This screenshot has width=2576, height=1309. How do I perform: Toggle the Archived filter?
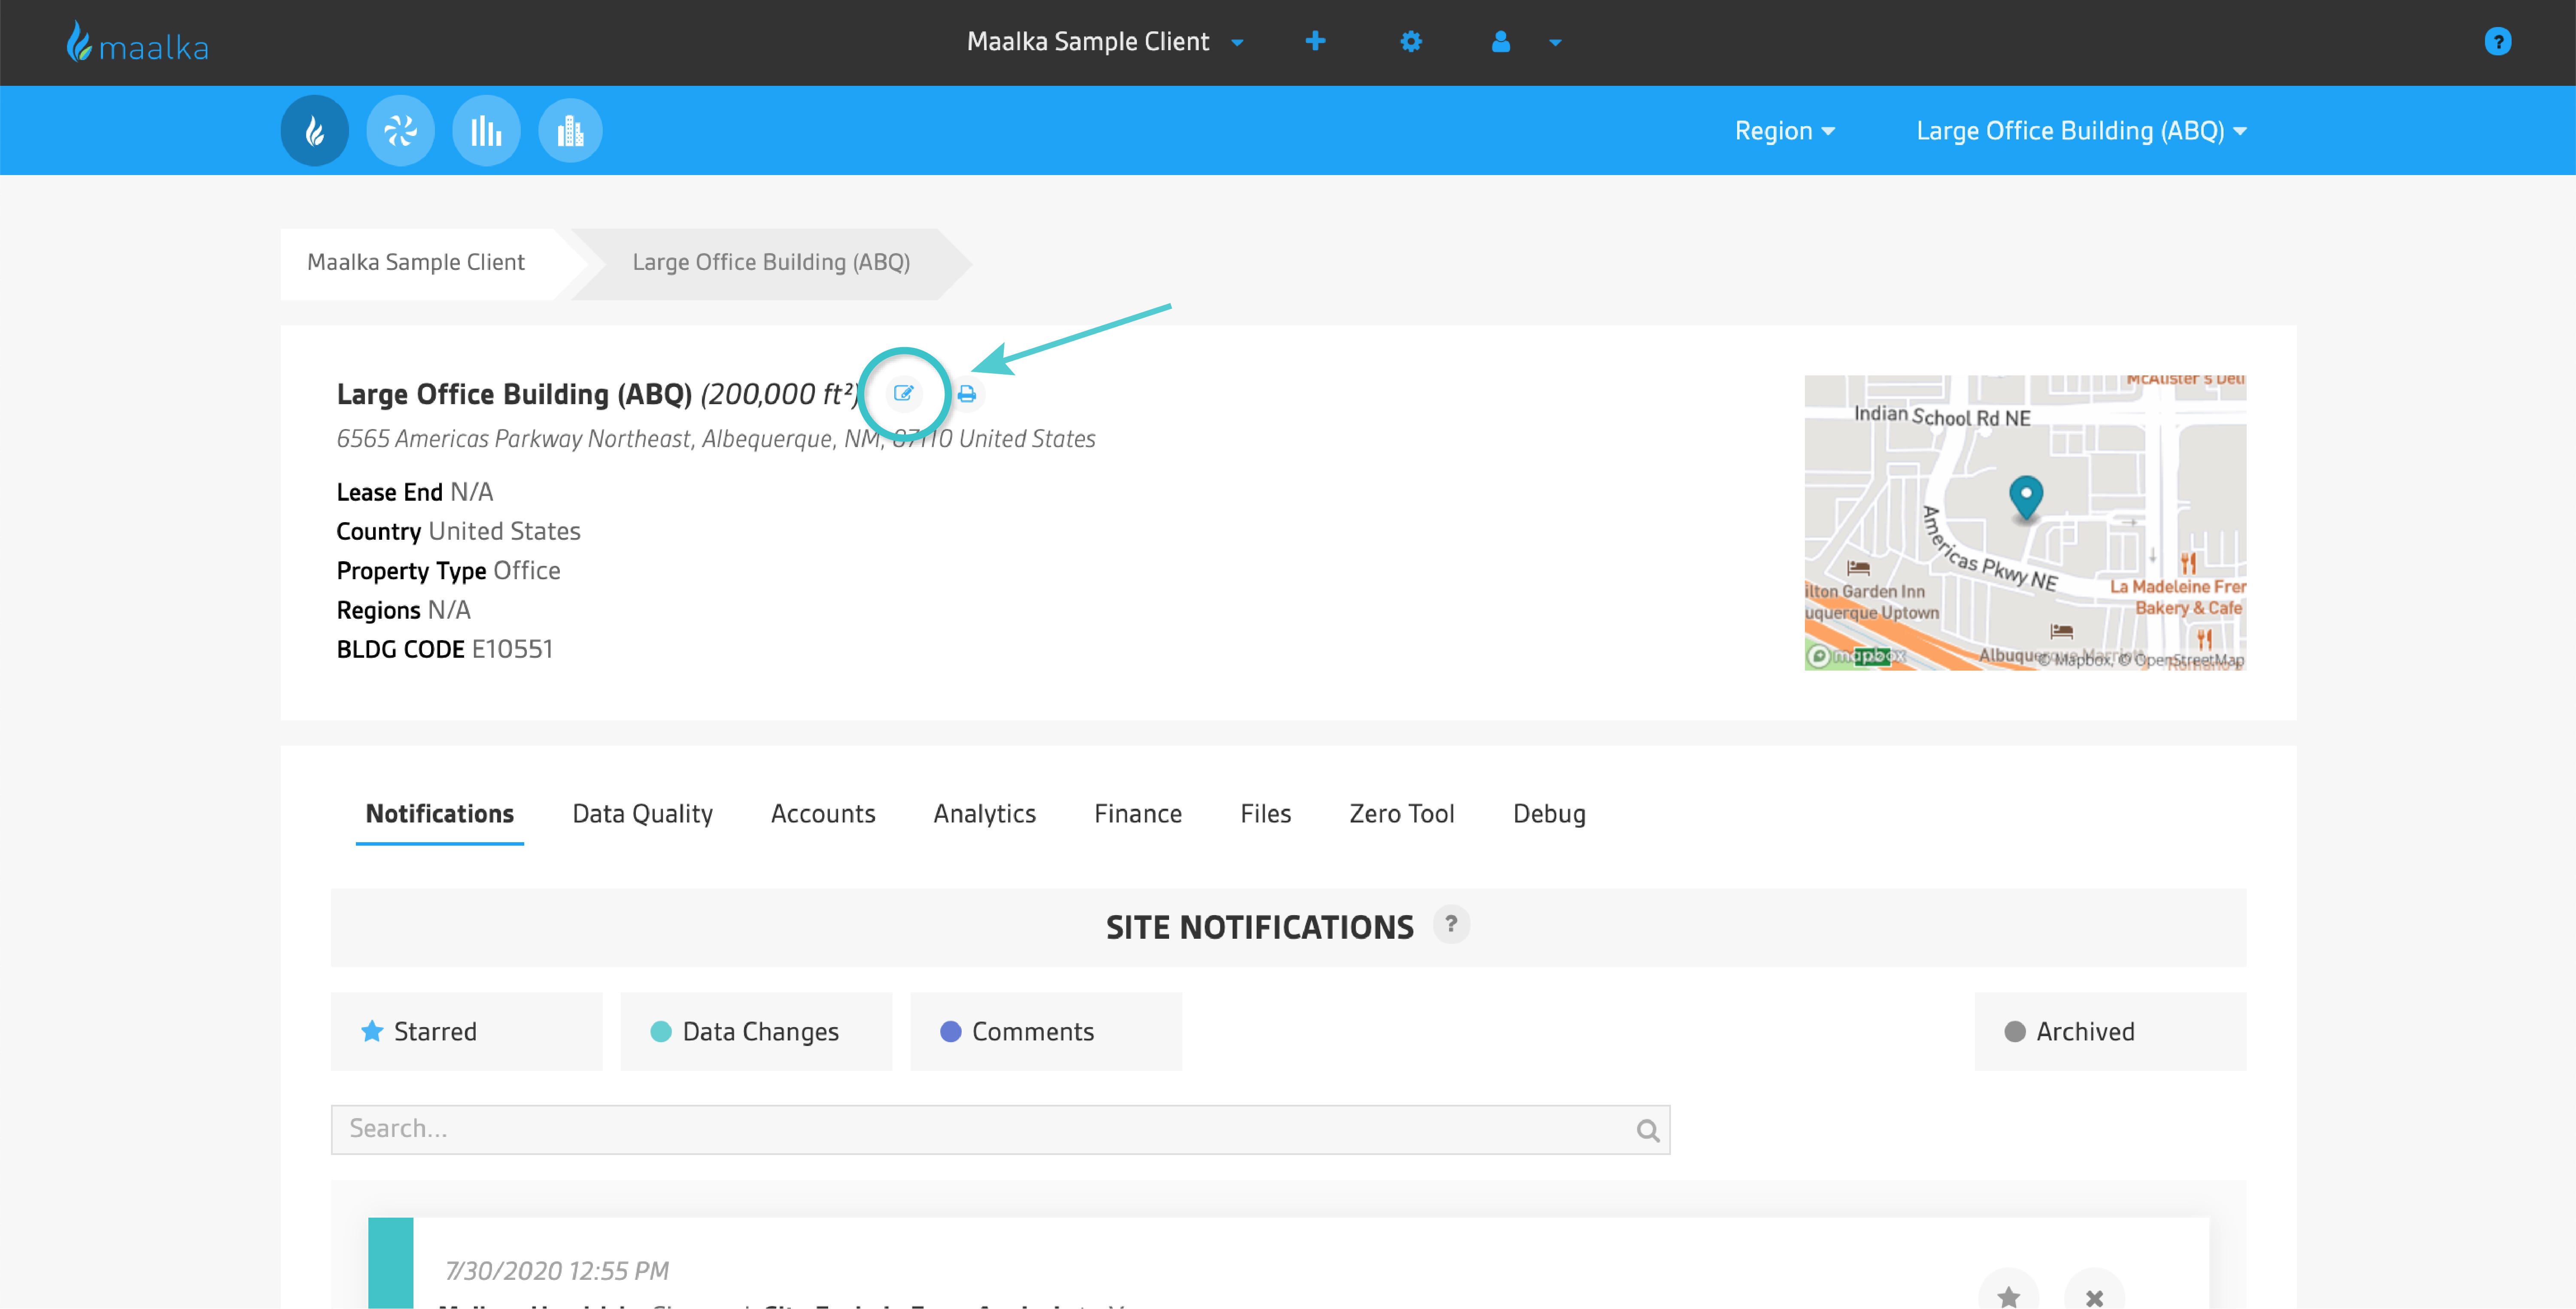pos(2110,1031)
